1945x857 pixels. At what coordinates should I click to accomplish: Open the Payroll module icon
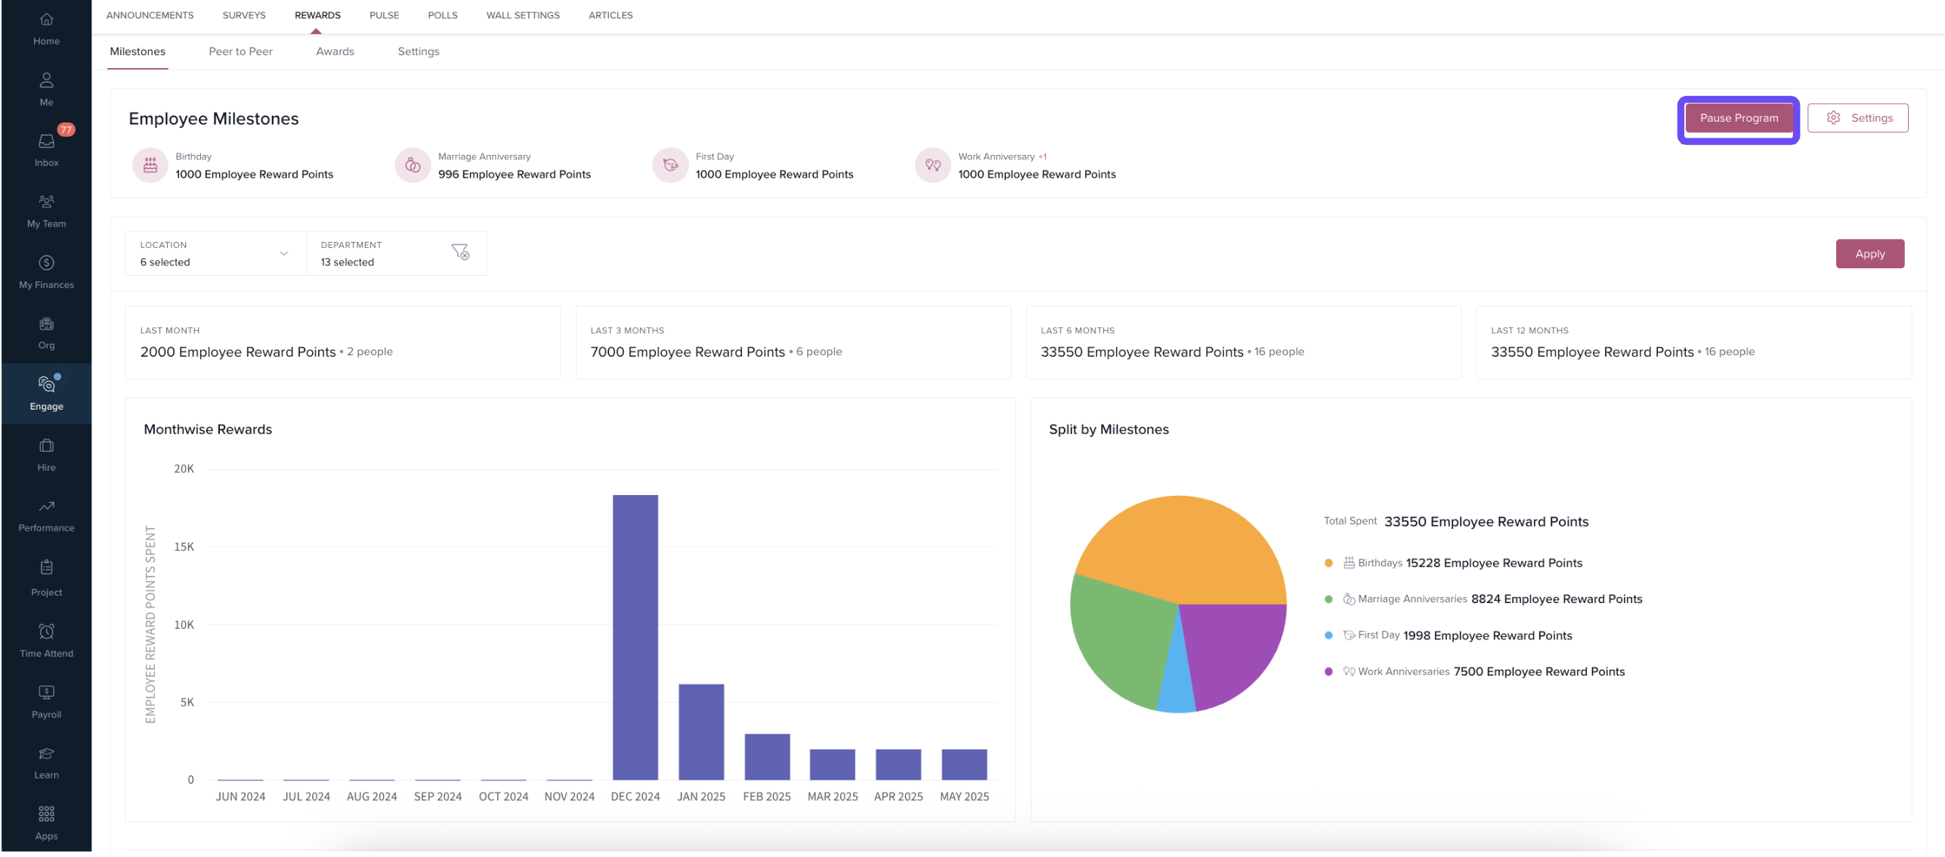pyautogui.click(x=46, y=694)
